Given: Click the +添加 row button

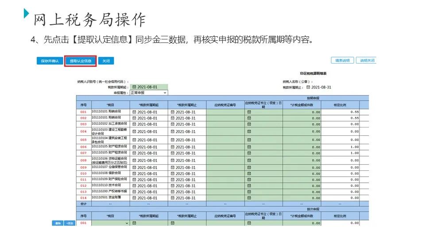Looking at the screenshot, I should coord(70,223).
